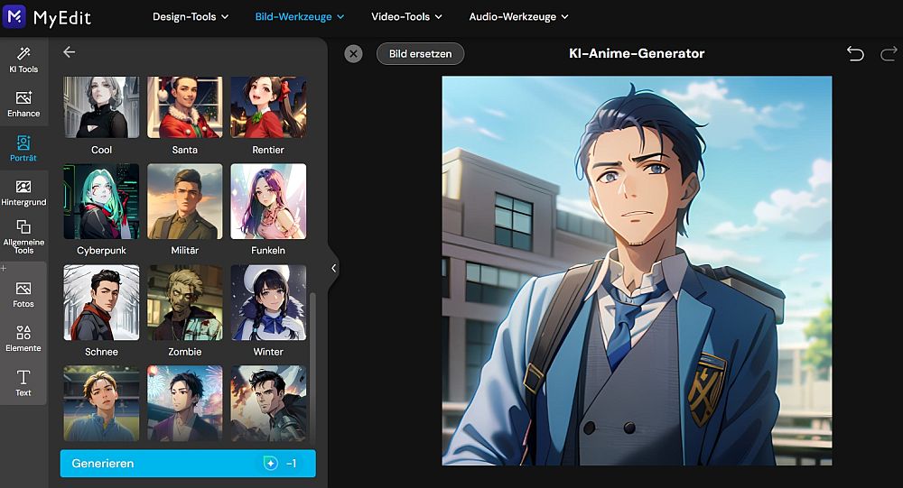Click the generated anime portrait image
The width and height of the screenshot is (903, 488).
[x=637, y=271]
